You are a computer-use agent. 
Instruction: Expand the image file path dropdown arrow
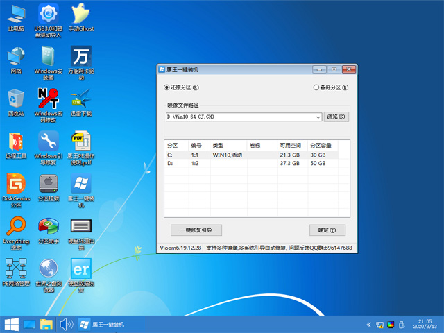(x=318, y=117)
